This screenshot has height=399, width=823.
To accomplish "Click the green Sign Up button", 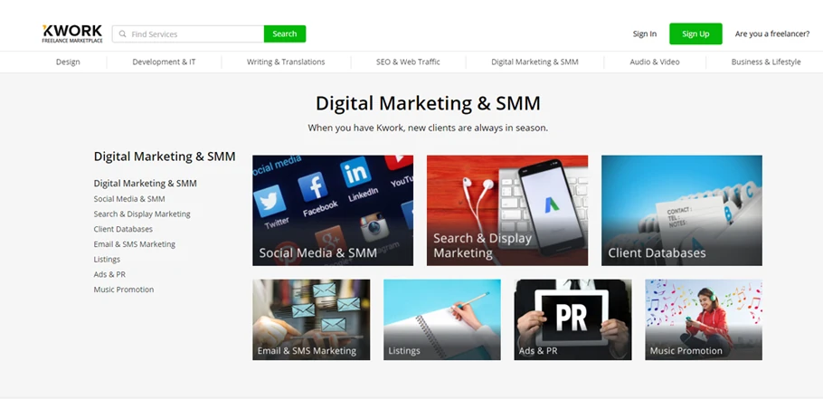I will (x=695, y=33).
